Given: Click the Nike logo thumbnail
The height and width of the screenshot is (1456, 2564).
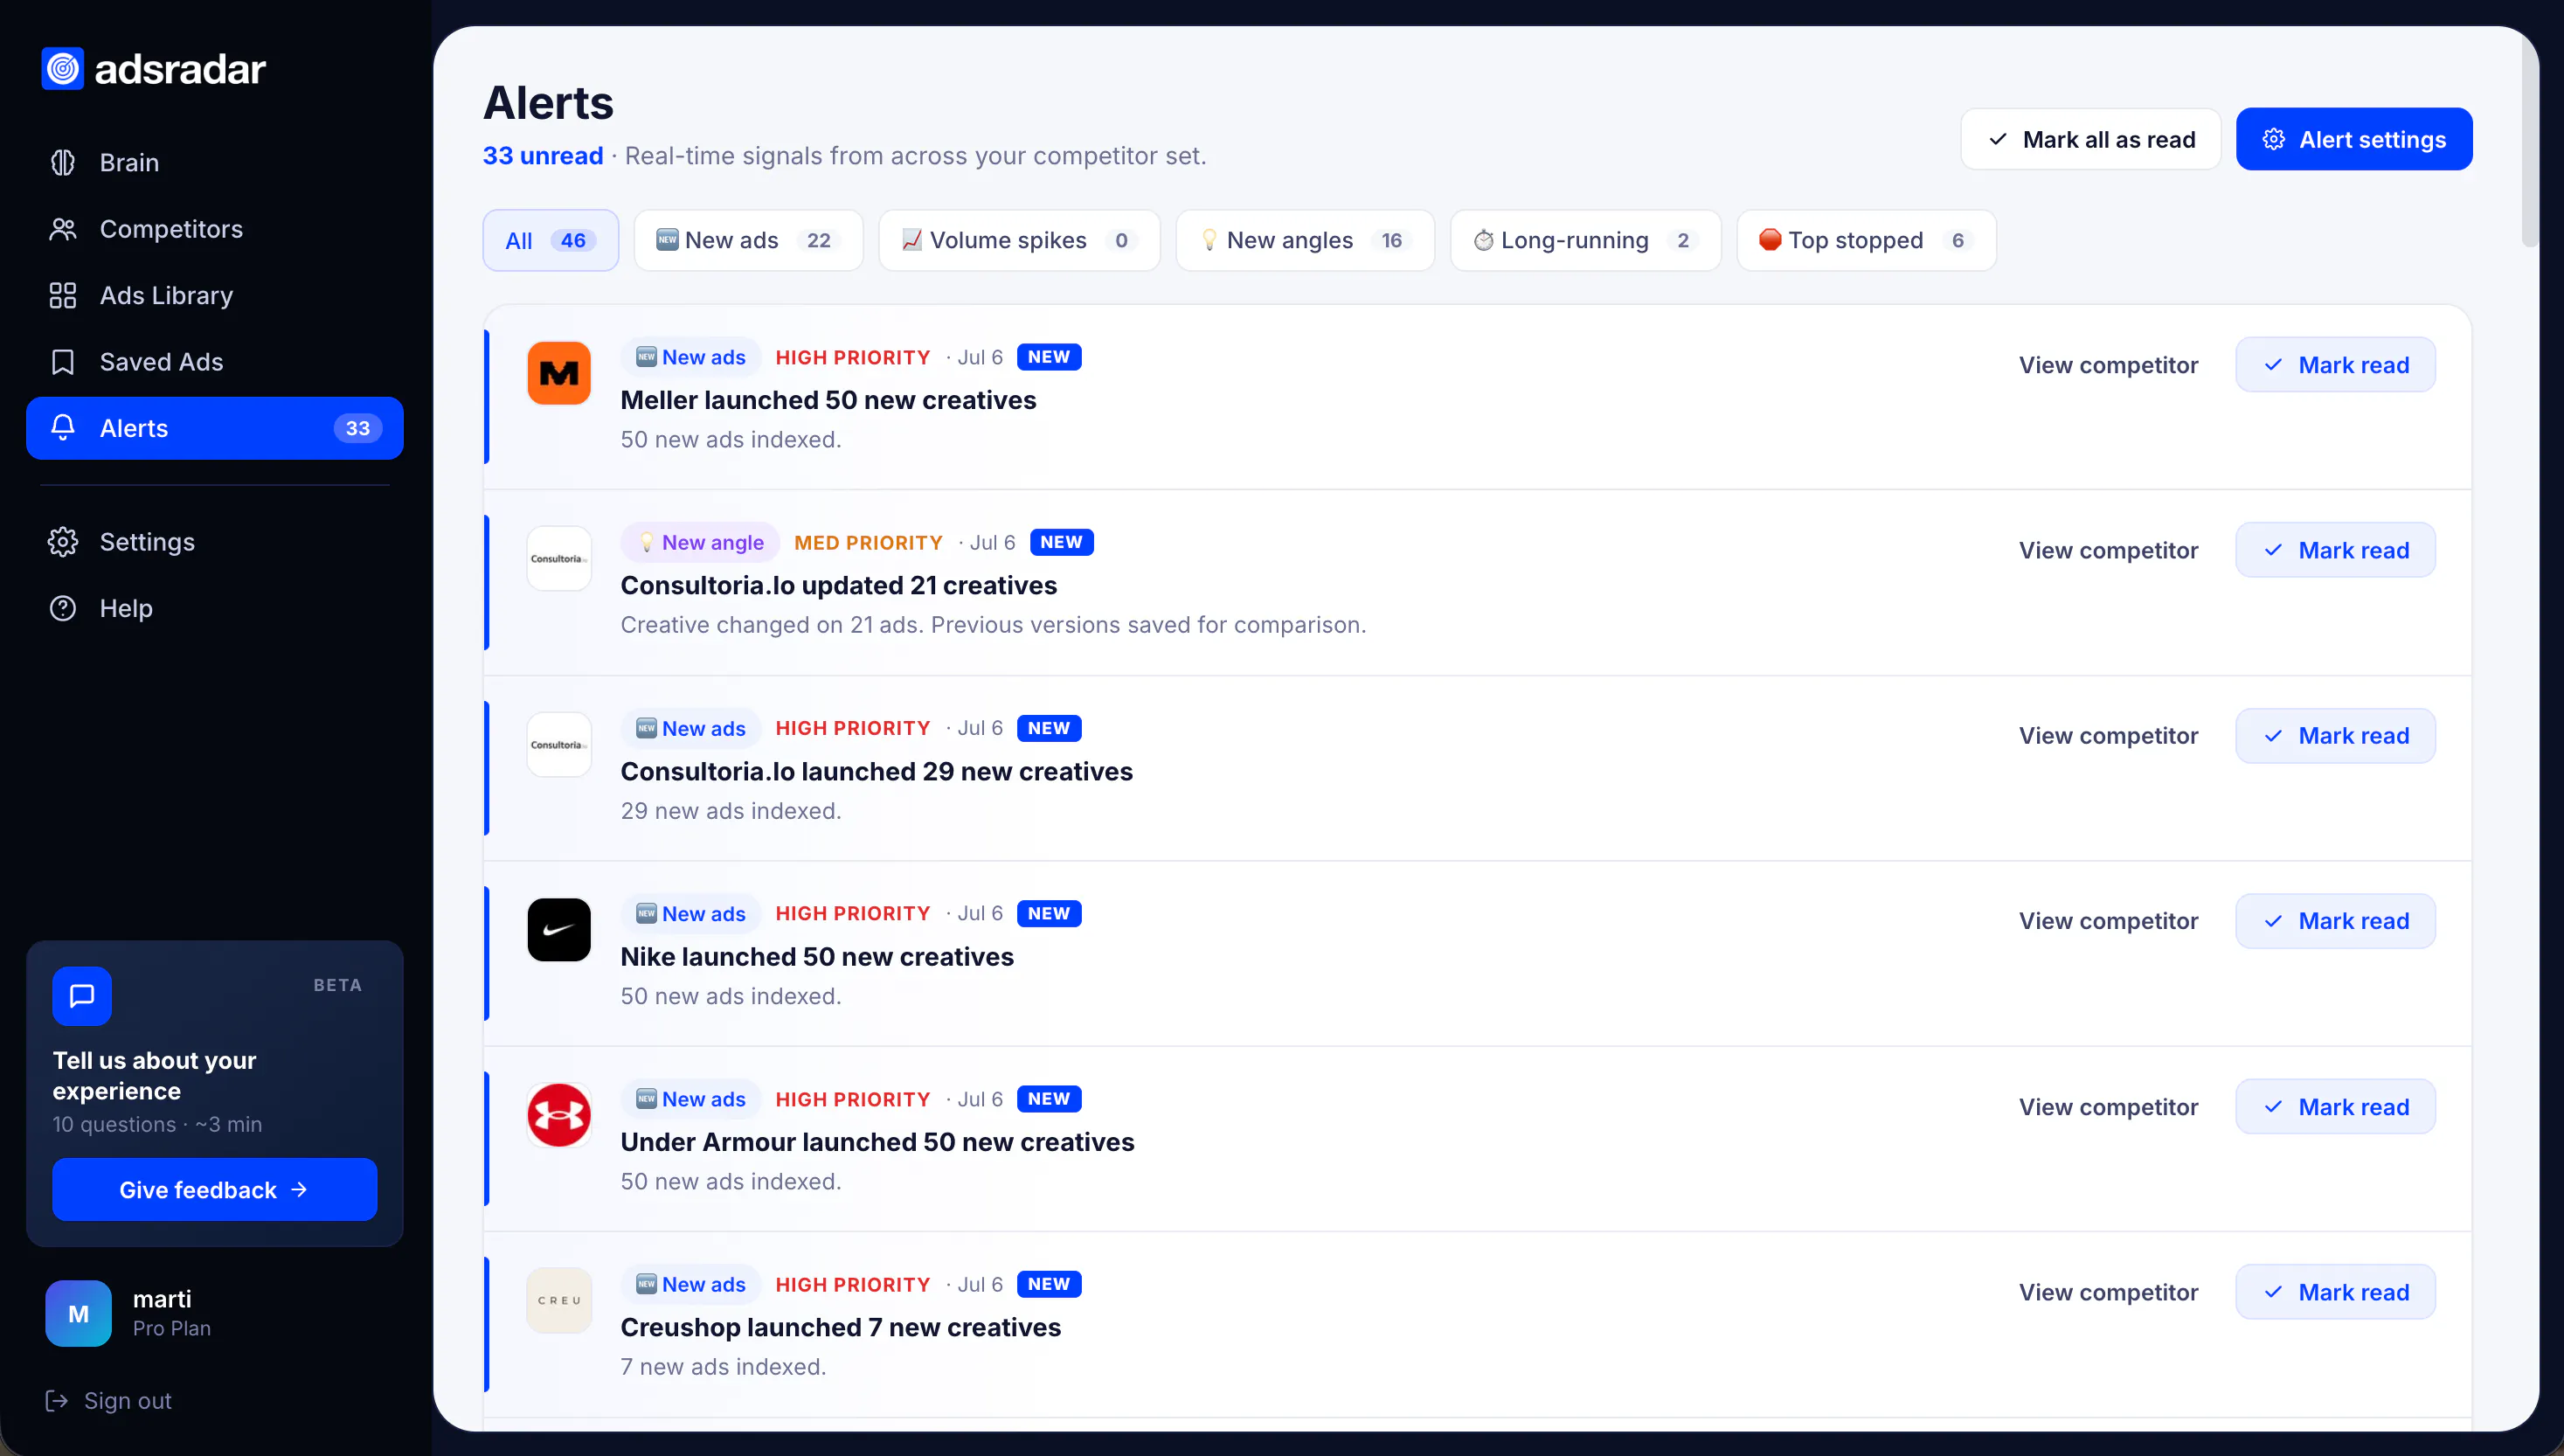Looking at the screenshot, I should (558, 929).
